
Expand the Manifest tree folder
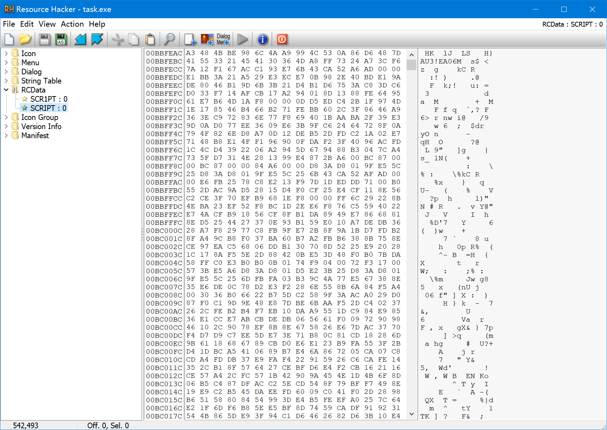[x=6, y=135]
